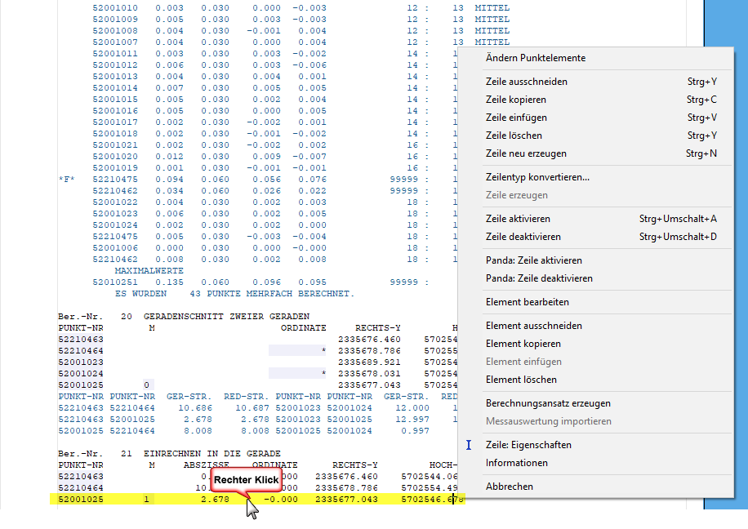Image resolution: width=748 pixels, height=529 pixels.
Task: Choose 'Zeile löschen' from the menu
Action: pyautogui.click(x=514, y=136)
